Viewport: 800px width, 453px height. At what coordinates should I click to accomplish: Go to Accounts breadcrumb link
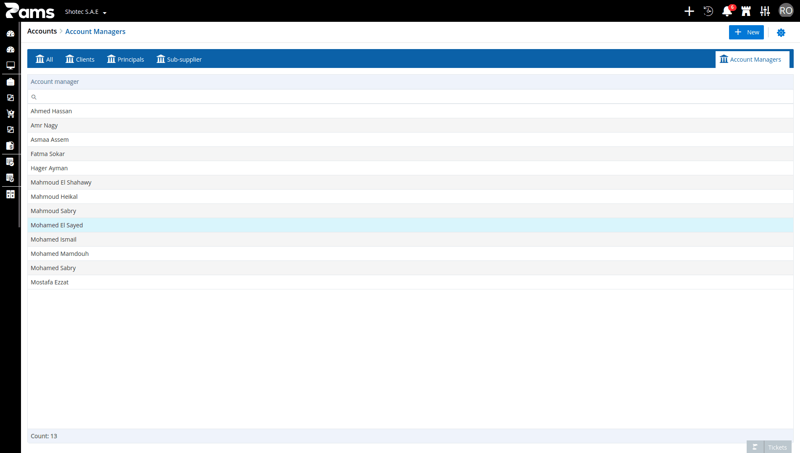[42, 31]
